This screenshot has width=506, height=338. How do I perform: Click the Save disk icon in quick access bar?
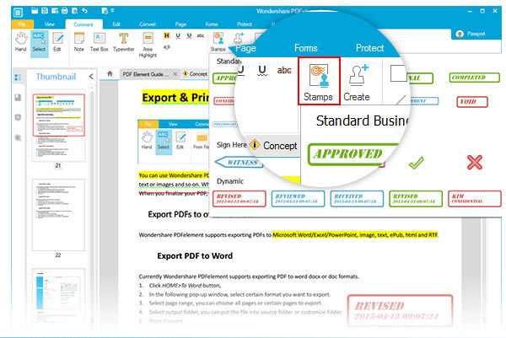coord(45,11)
